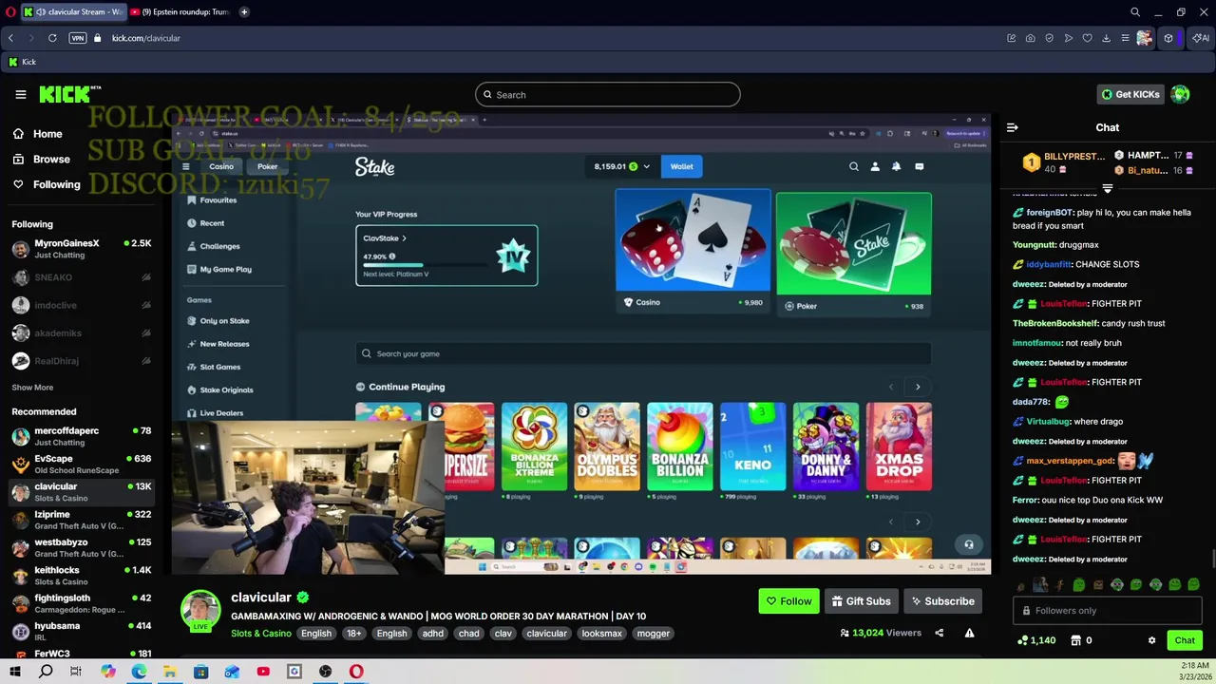The image size is (1216, 684).
Task: Add page to bookmarks heart icon
Action: tap(1087, 38)
